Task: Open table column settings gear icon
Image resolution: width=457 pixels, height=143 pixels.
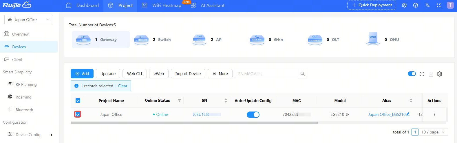Action: (440, 74)
